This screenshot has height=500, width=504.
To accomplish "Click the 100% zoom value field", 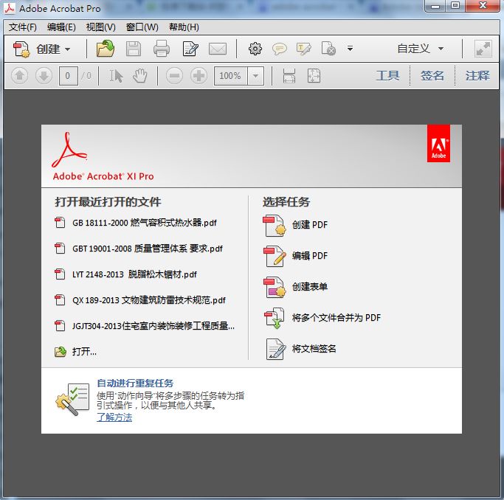I will click(x=231, y=76).
